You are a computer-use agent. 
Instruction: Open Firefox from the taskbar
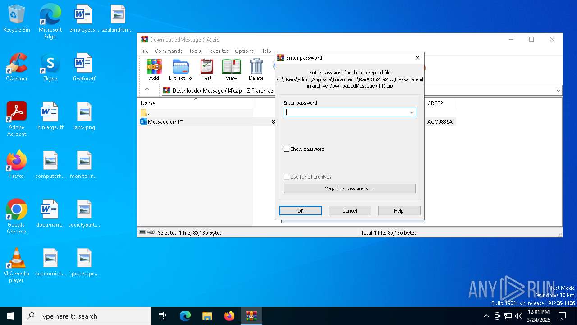[x=229, y=316]
